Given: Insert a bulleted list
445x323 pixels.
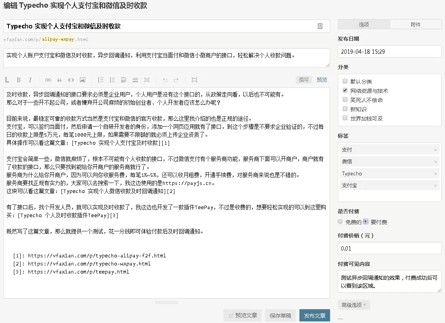Looking at the screenshot, I should coord(112,80).
